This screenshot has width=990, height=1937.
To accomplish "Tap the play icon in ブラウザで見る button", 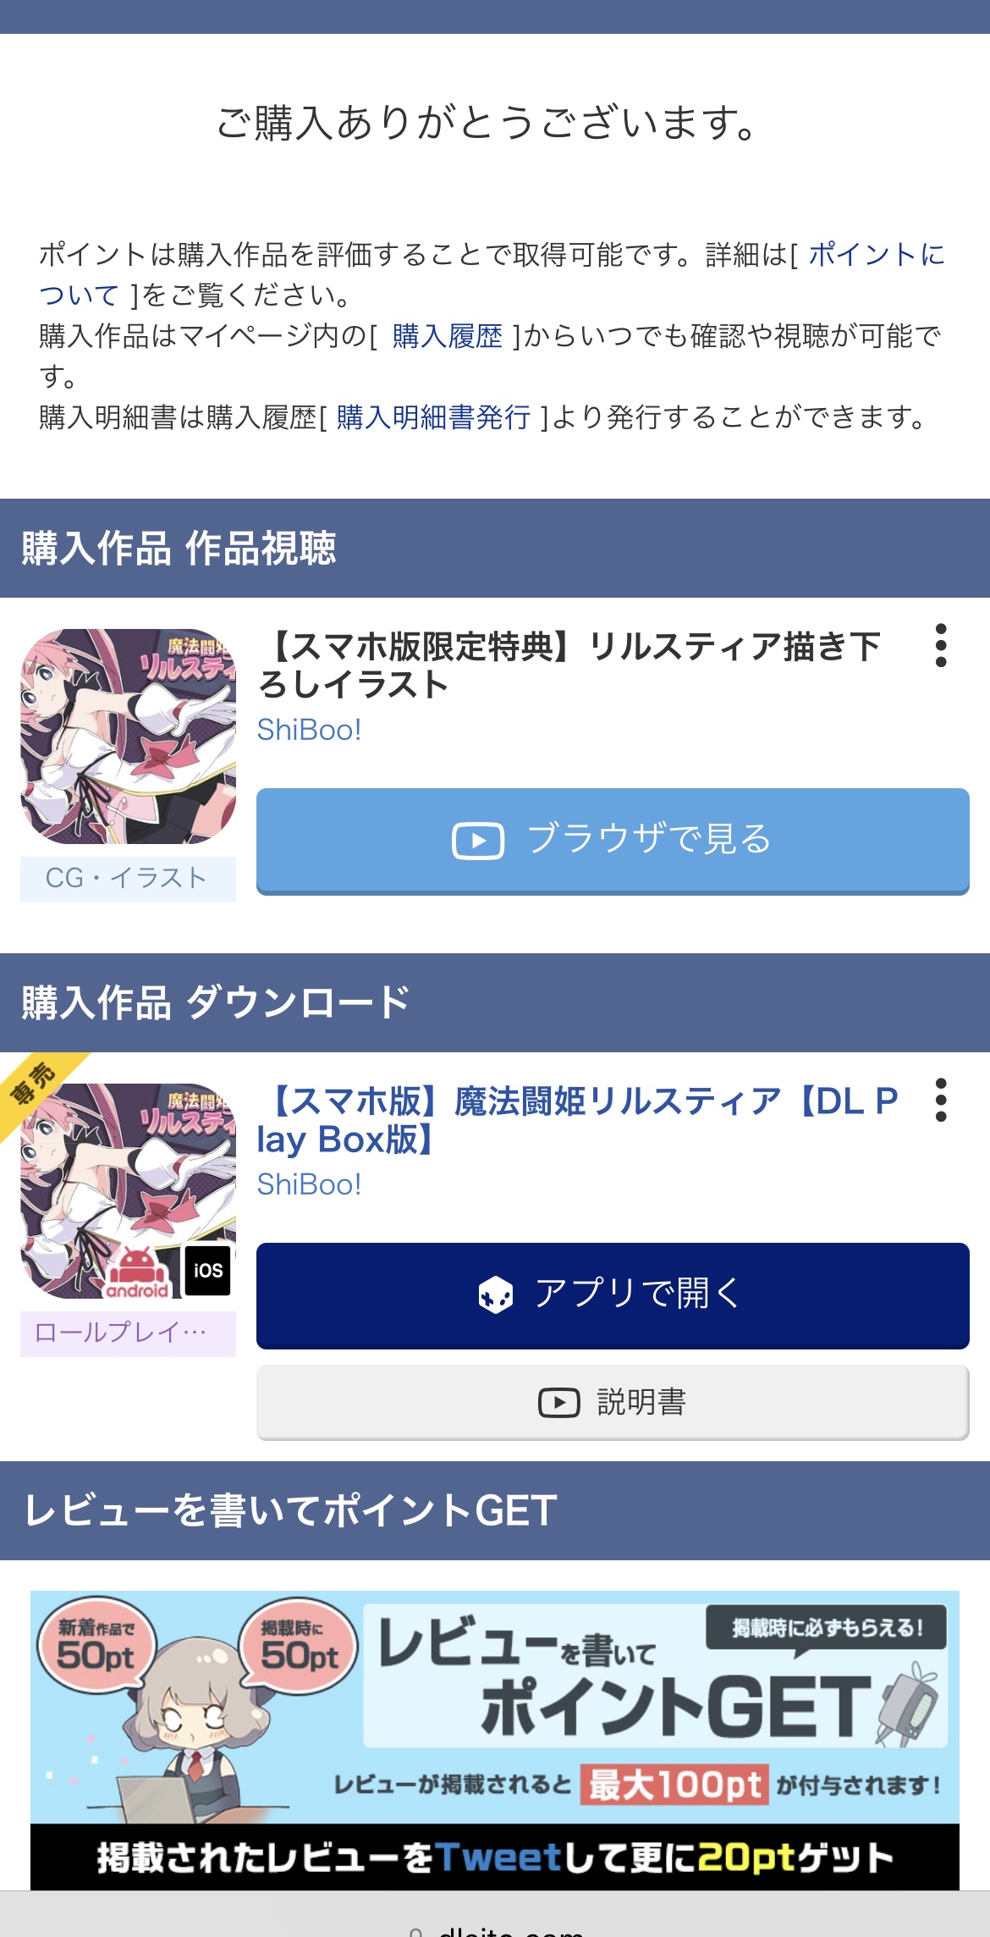I will [x=478, y=841].
